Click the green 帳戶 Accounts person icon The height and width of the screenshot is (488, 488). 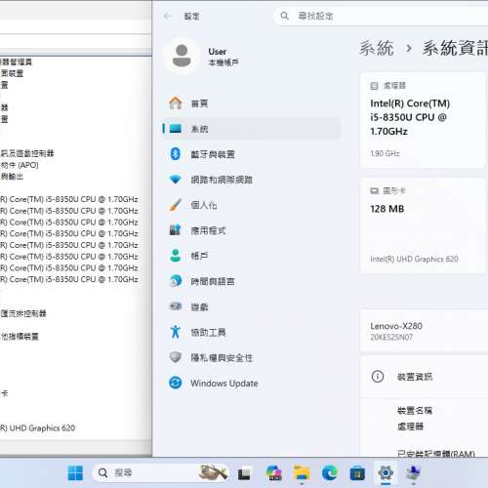coord(176,256)
